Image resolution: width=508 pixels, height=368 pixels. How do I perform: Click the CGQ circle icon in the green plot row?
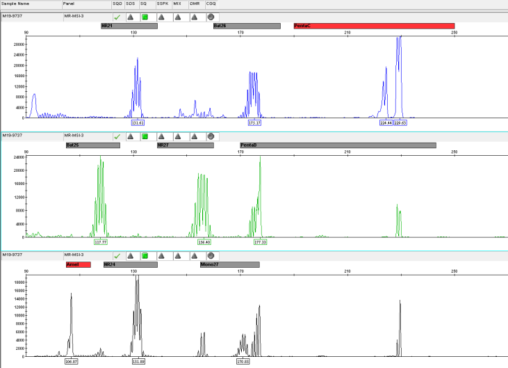click(211, 136)
